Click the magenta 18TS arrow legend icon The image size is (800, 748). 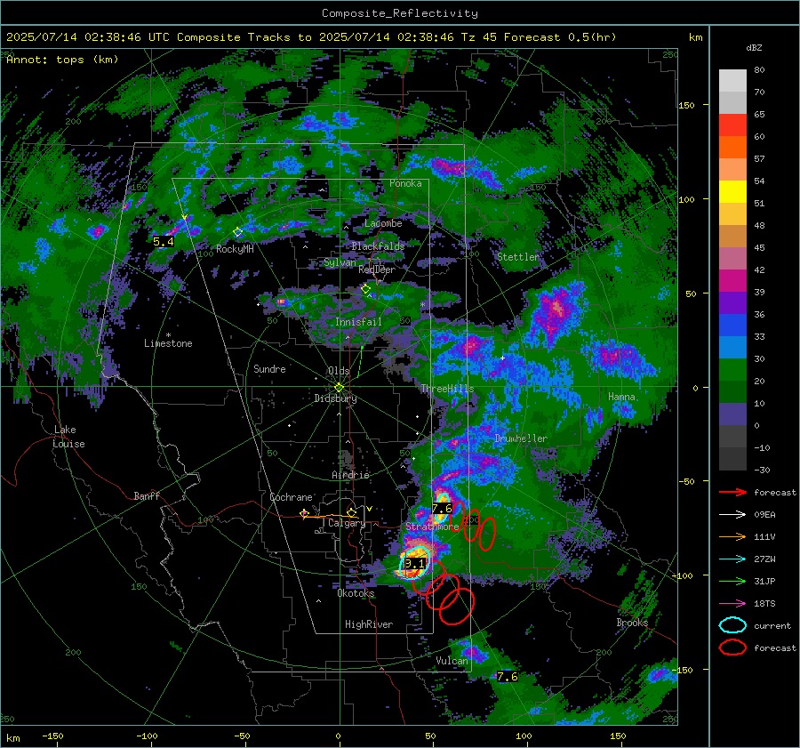pos(732,604)
